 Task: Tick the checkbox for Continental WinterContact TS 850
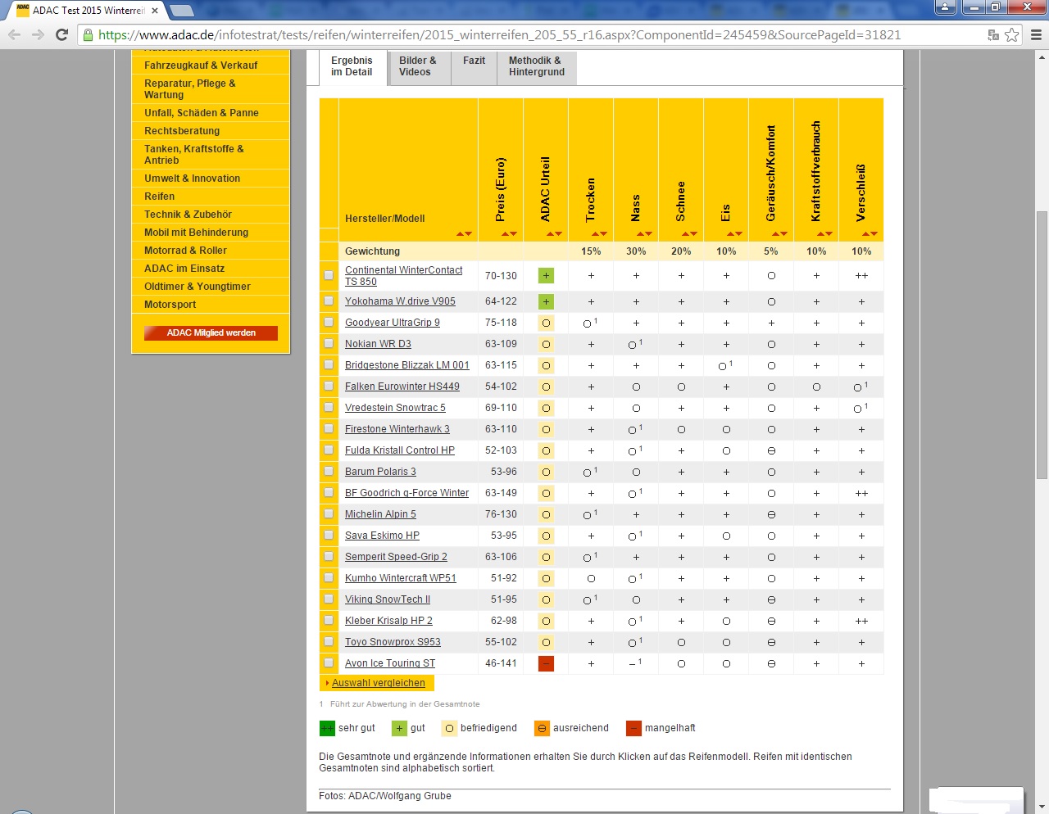(329, 276)
